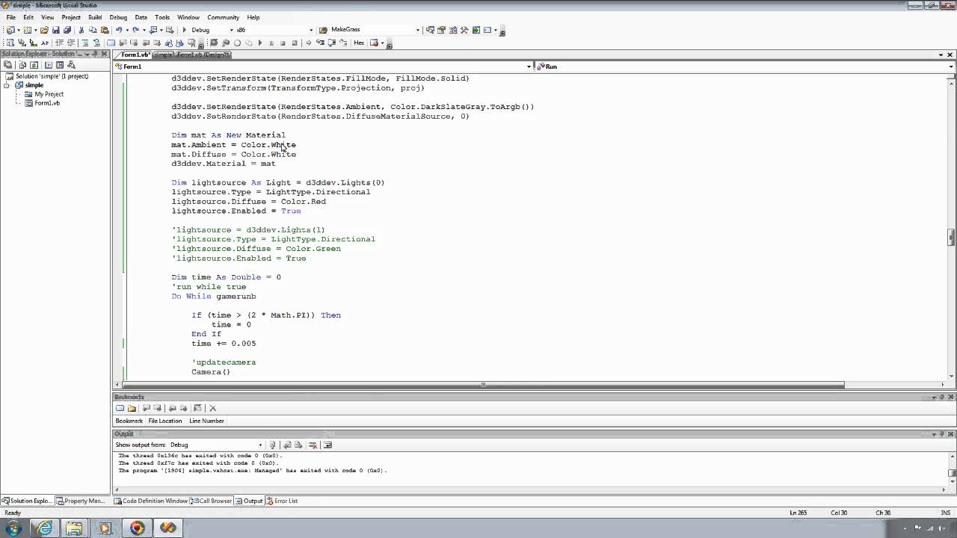Image resolution: width=957 pixels, height=538 pixels.
Task: Toggle a bookmark using first Bookmarks toolbar icon
Action: (x=120, y=408)
